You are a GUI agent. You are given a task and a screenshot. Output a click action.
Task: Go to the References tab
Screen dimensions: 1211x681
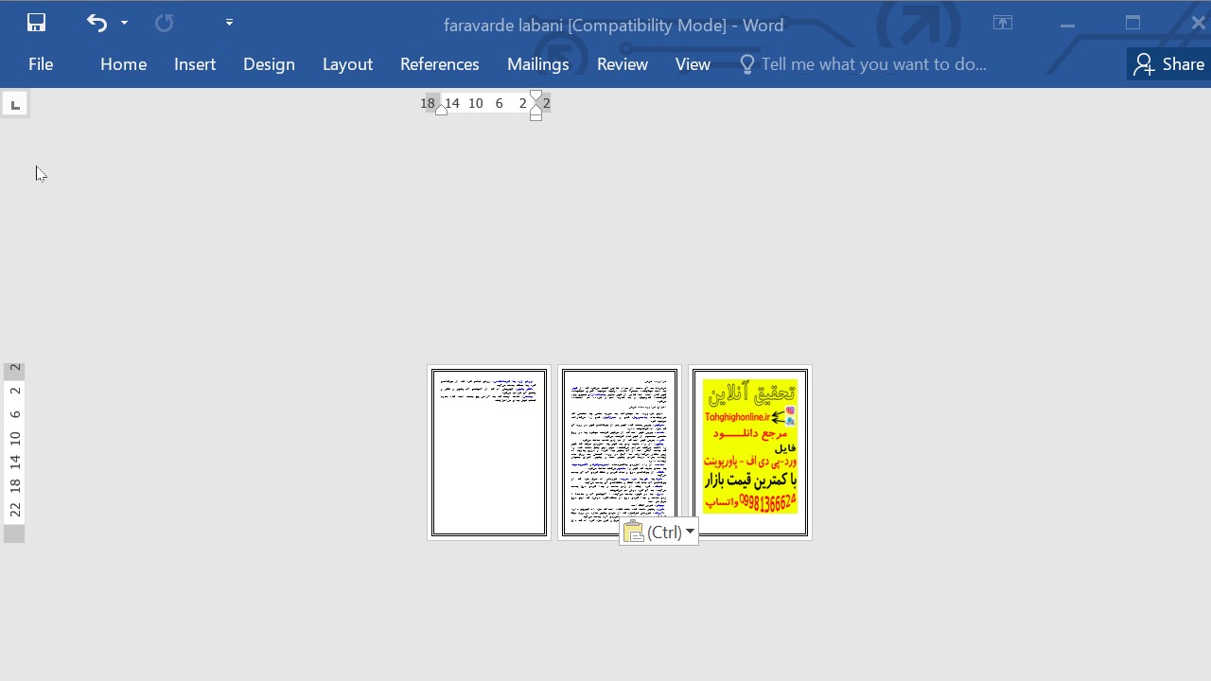click(439, 64)
